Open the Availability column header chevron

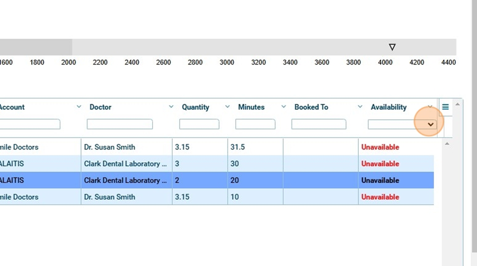click(x=430, y=107)
